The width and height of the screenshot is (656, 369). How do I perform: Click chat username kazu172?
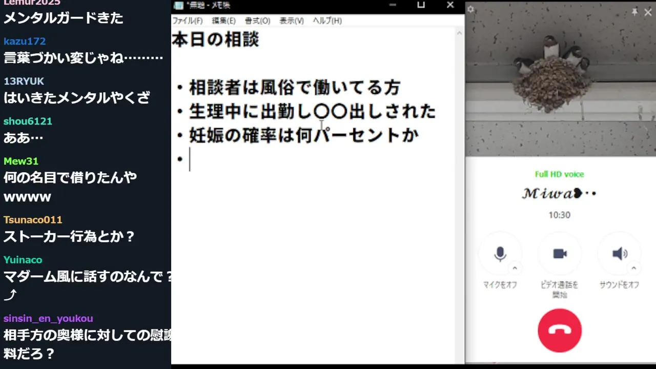pyautogui.click(x=25, y=42)
